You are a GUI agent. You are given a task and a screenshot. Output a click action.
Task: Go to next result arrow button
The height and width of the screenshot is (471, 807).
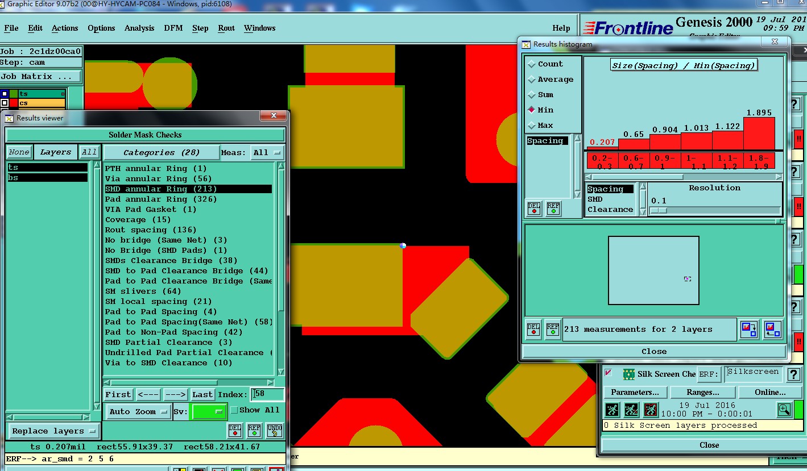(x=176, y=394)
